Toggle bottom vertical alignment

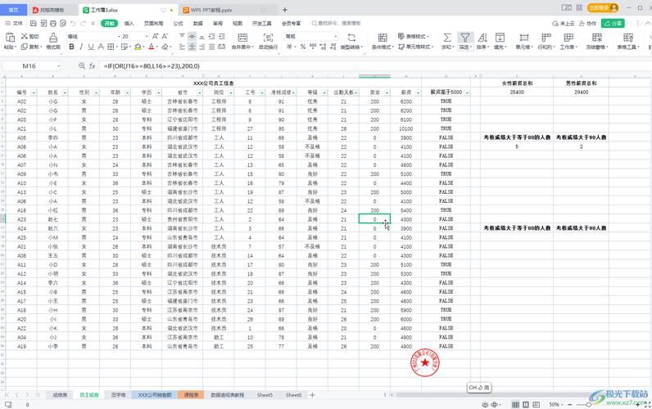coord(201,37)
